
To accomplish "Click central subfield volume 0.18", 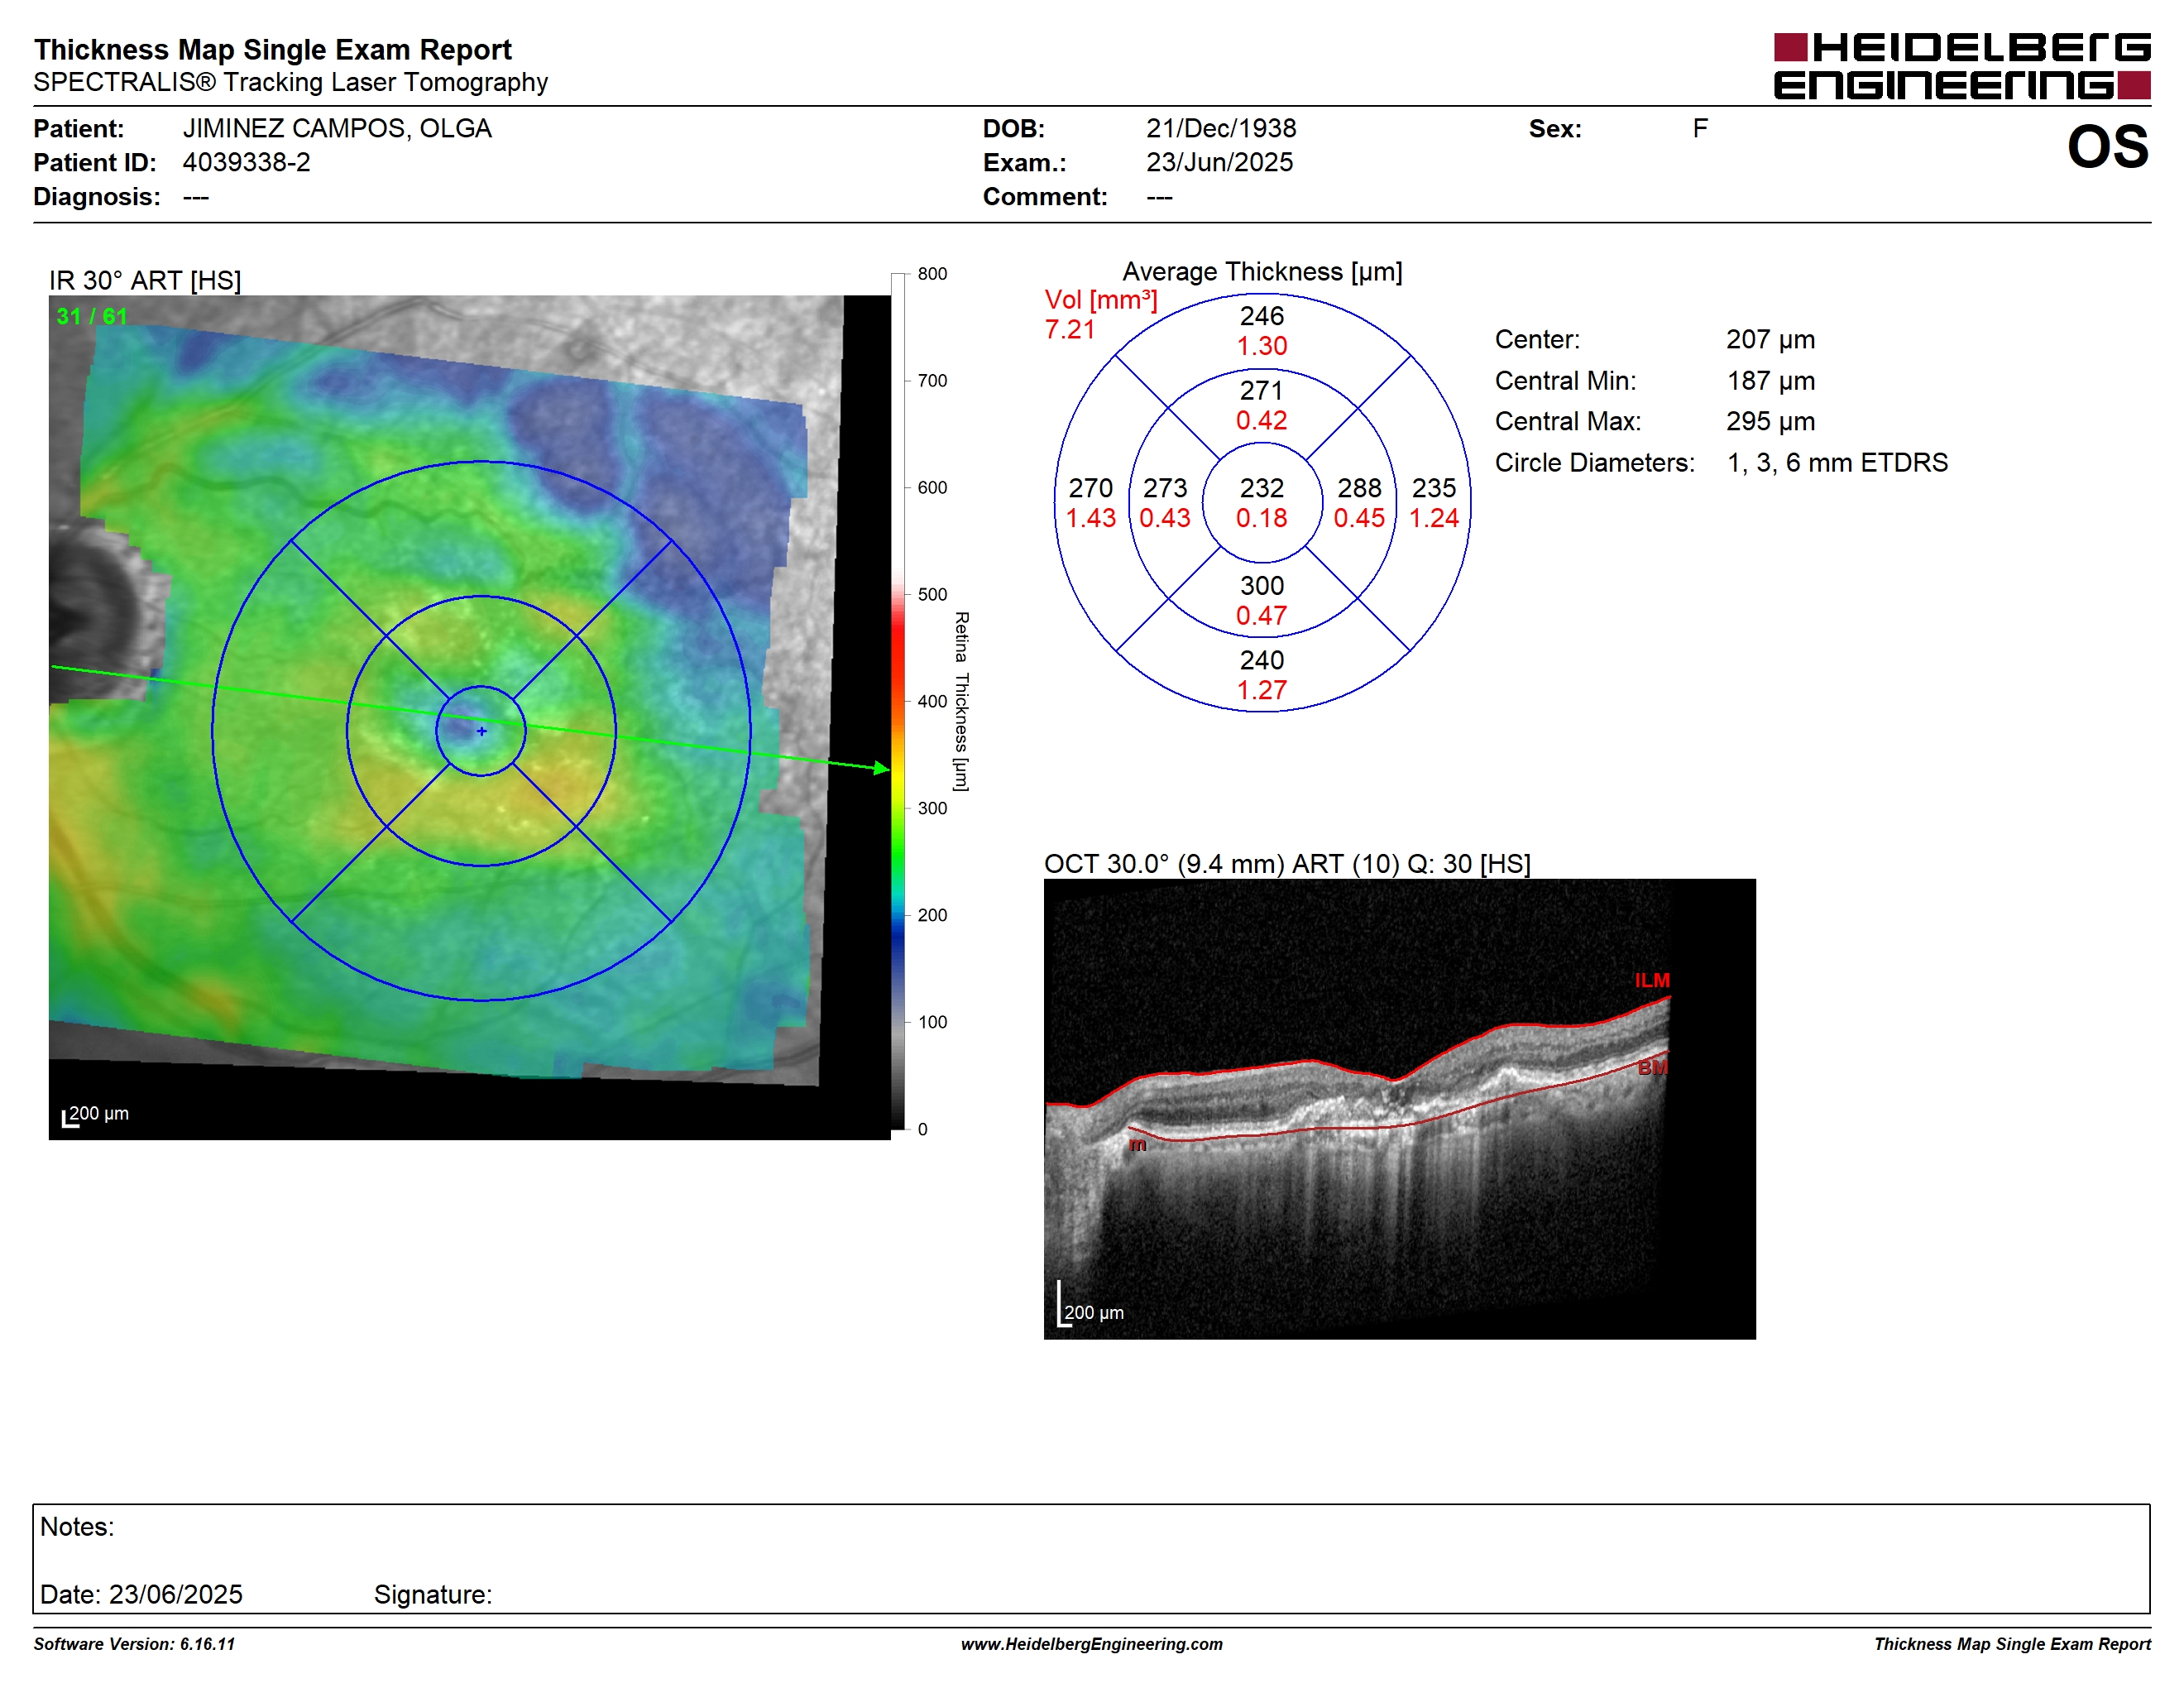I will coord(1262,518).
